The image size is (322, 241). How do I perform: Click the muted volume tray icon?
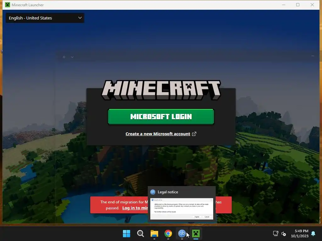(x=284, y=233)
